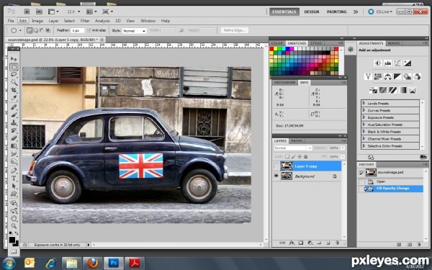Toggle lock transparent pixels in Layers panel

point(287,156)
